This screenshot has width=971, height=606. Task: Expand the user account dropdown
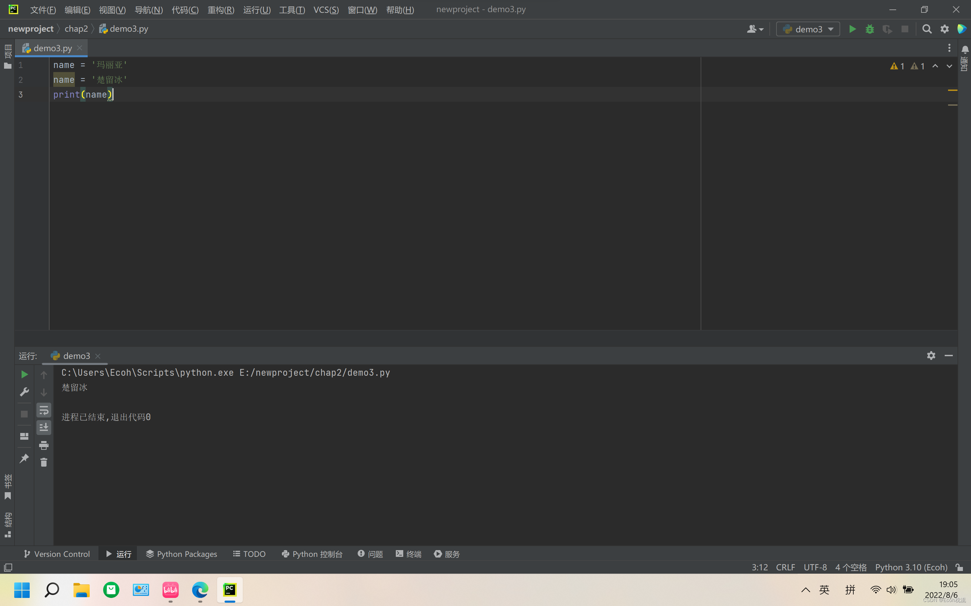[755, 29]
